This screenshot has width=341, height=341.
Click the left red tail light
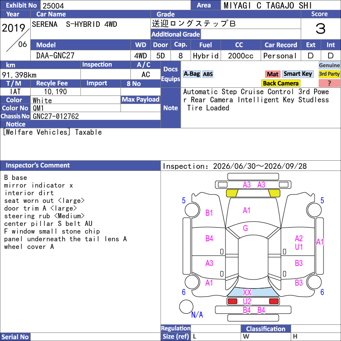coord(232,301)
